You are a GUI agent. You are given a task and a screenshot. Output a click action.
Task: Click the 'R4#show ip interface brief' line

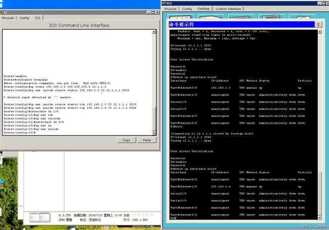click(193, 169)
